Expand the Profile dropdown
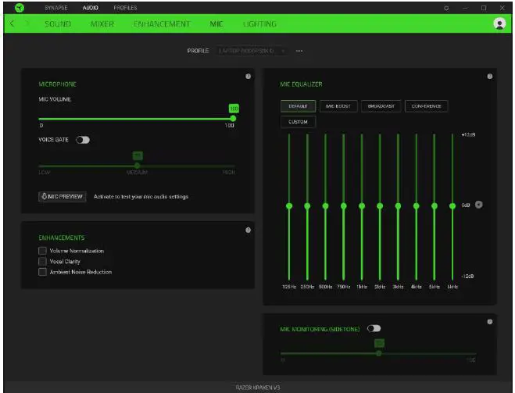Viewport: 515px width, 393px height. pyautogui.click(x=252, y=51)
